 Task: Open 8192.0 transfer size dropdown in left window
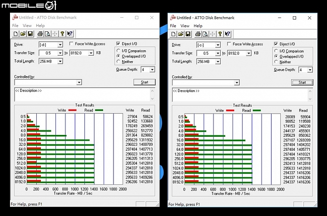click(x=91, y=53)
